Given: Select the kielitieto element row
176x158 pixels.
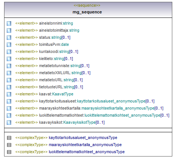Looking at the screenshot, I should coord(44,59).
